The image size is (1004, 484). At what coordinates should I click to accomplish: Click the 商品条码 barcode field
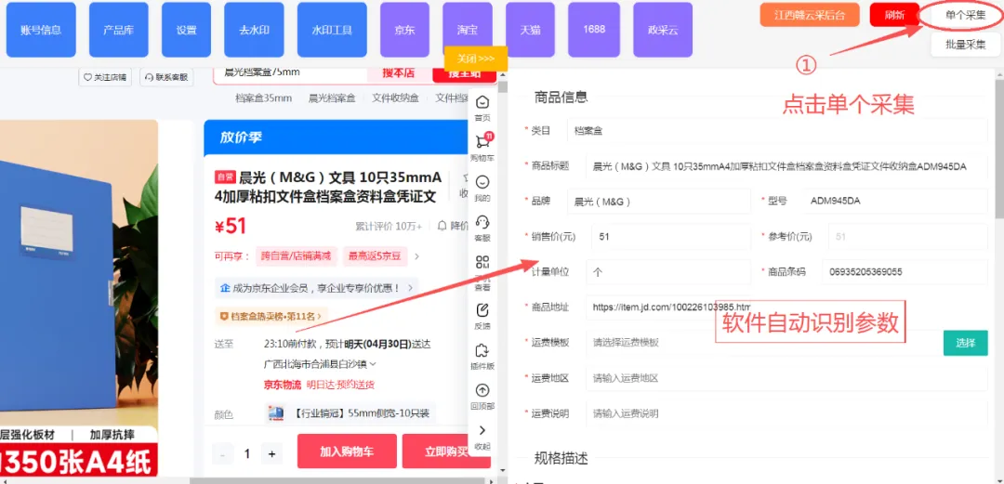click(905, 271)
